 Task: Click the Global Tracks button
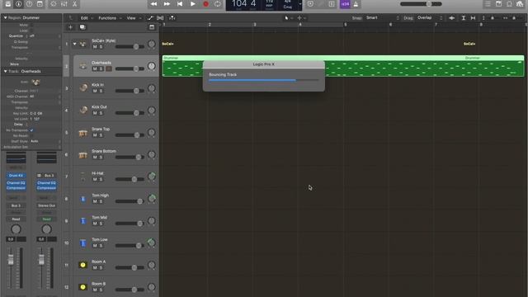tap(152, 27)
